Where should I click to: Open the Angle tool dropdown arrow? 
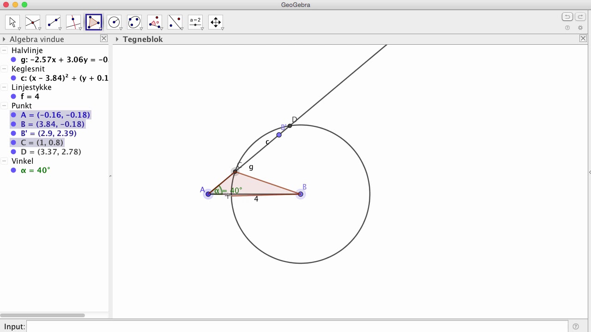coord(161,29)
